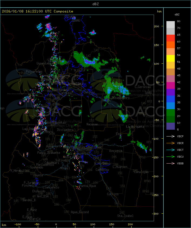Click the cyan VBCT arrow icon

pos(170,150)
